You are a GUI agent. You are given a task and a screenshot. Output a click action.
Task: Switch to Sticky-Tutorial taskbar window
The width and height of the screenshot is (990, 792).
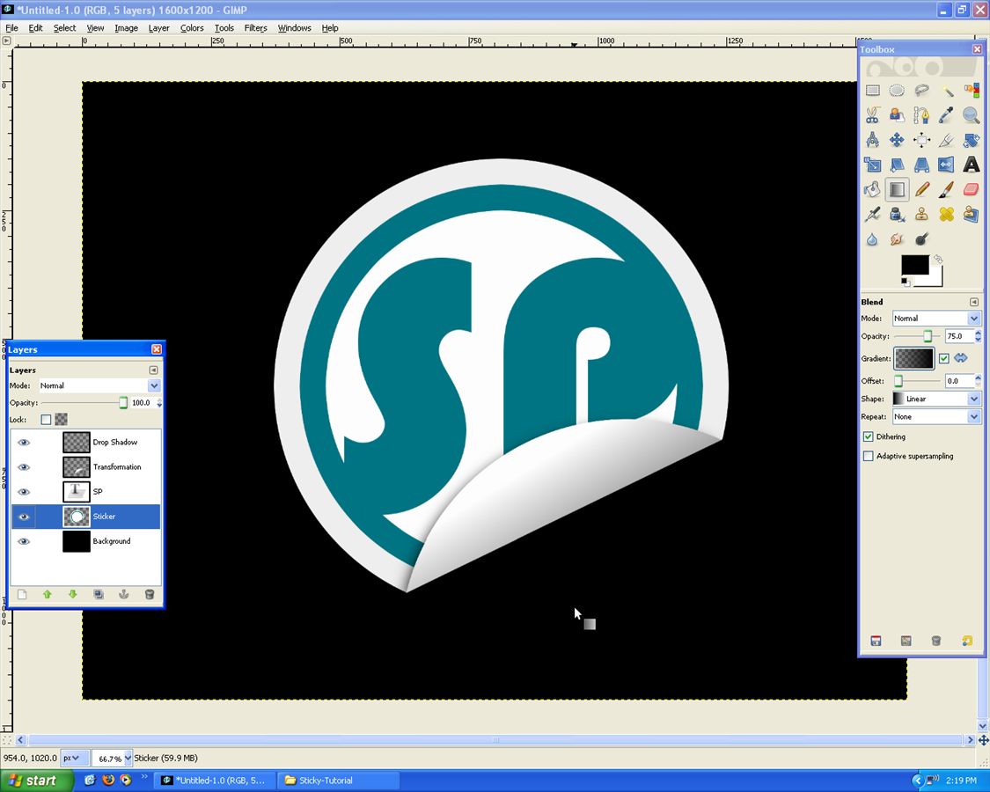click(x=339, y=780)
